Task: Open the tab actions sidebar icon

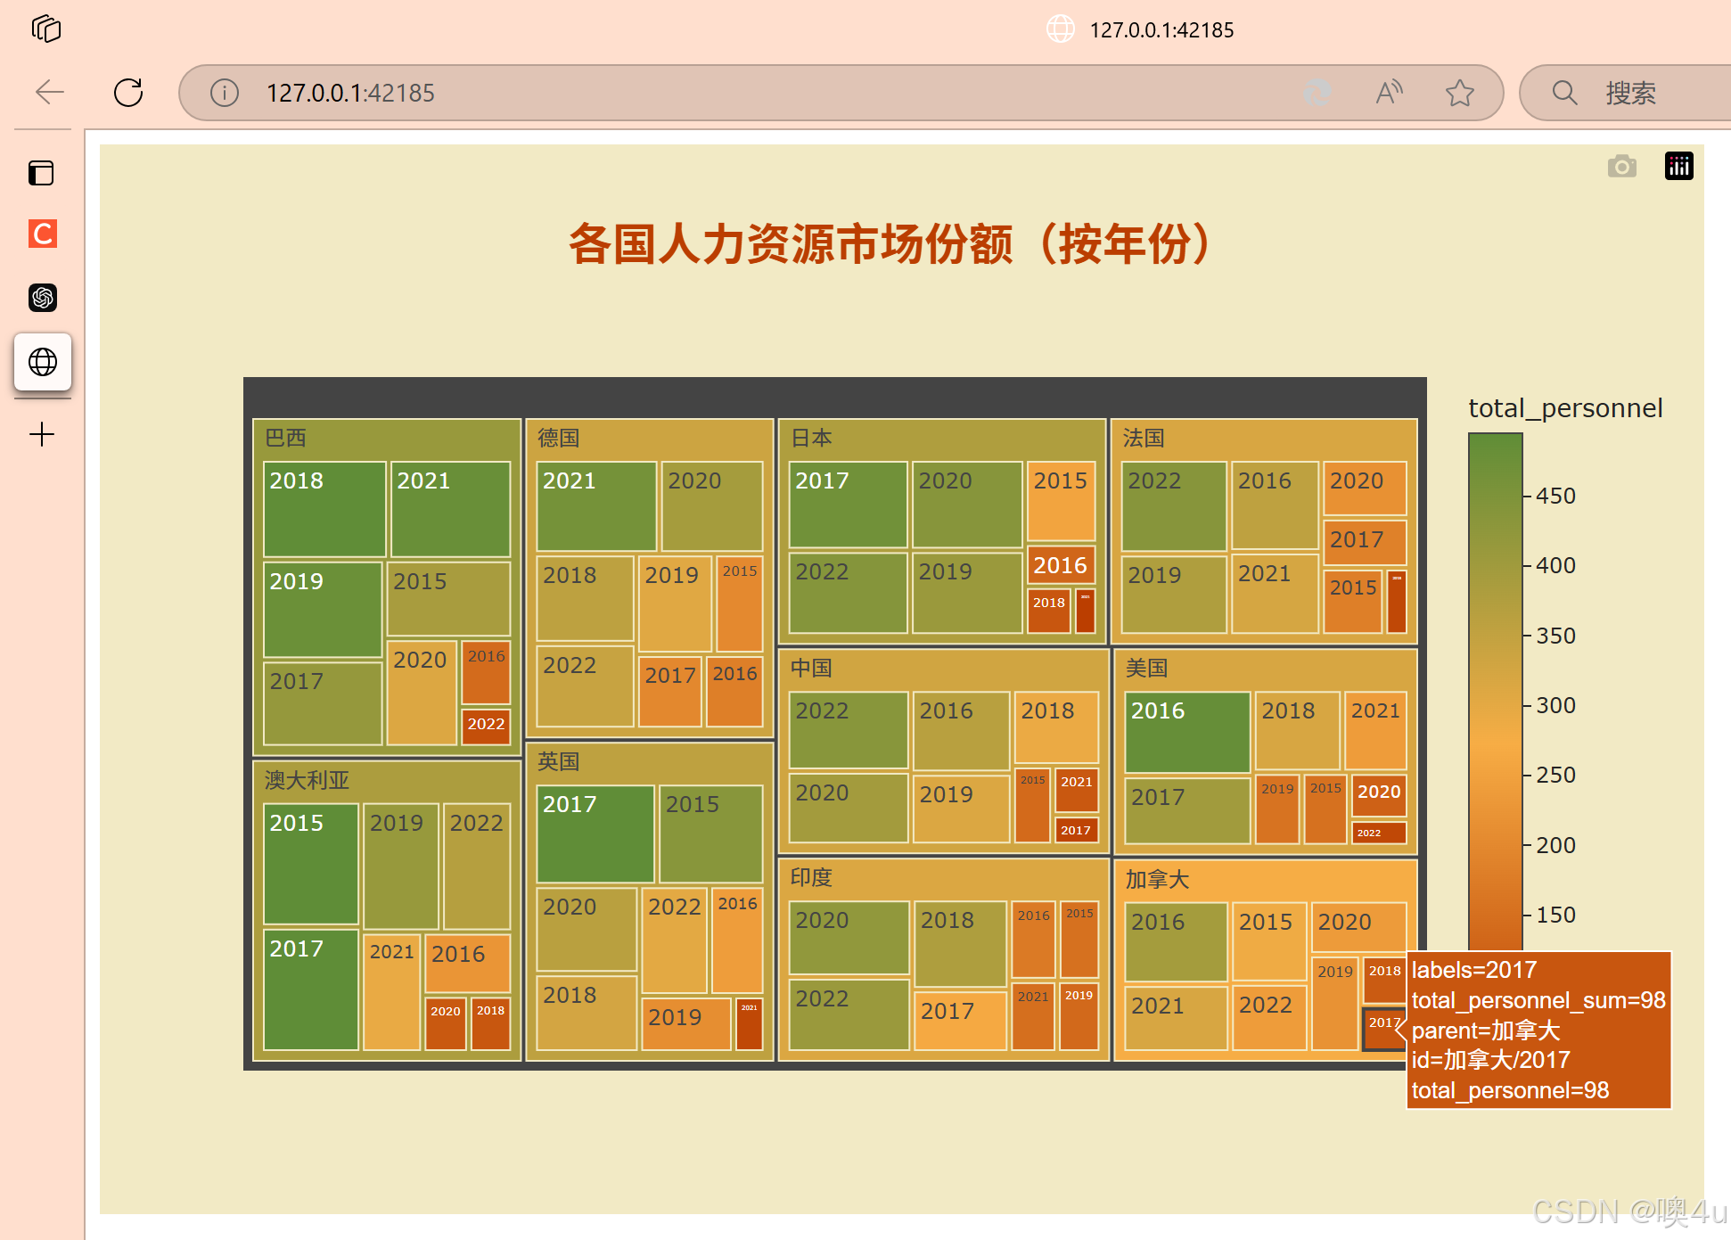Action: click(42, 173)
